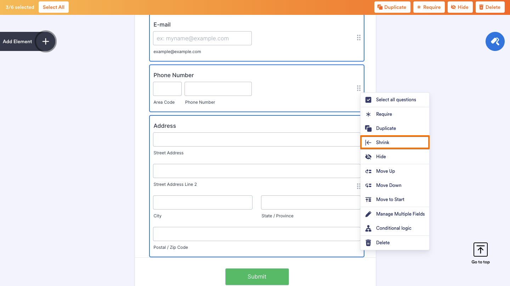Click Select All in the orange bar
The height and width of the screenshot is (286, 510).
point(53,7)
